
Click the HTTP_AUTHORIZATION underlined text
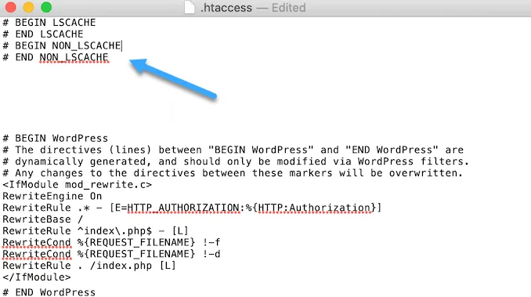pos(183,208)
